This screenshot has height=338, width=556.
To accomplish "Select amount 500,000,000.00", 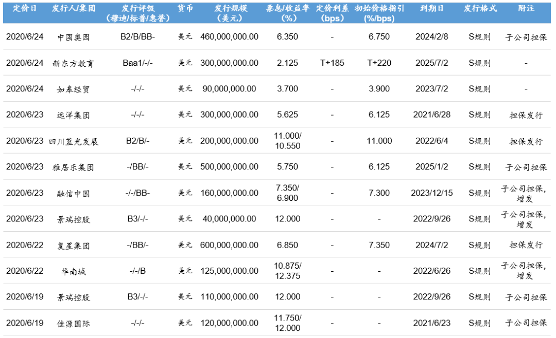I will [x=230, y=167].
